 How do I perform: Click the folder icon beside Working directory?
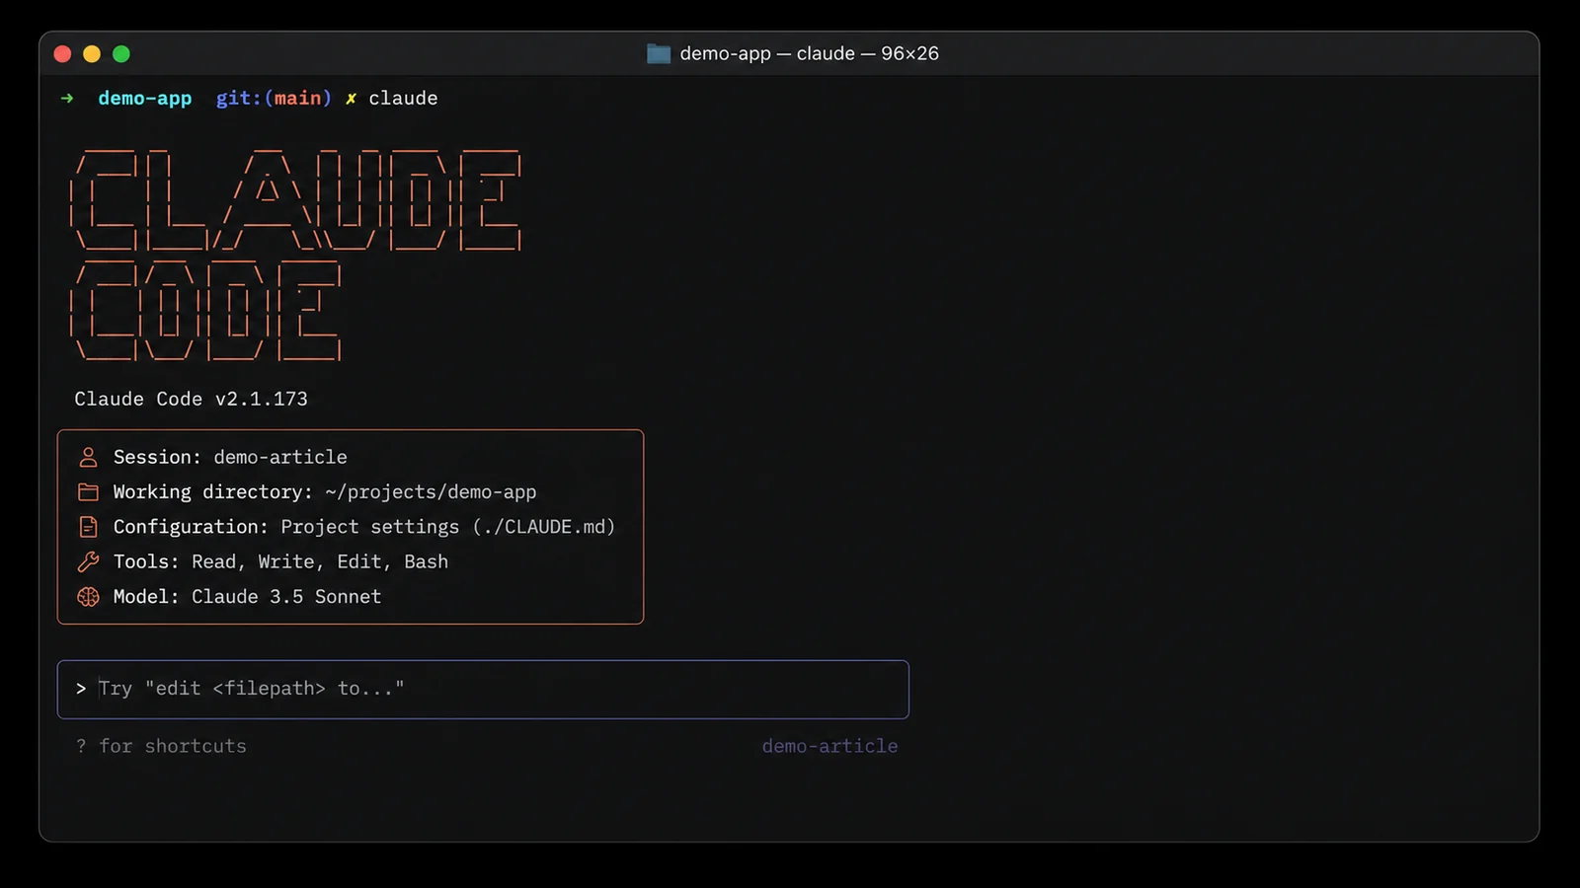(88, 491)
